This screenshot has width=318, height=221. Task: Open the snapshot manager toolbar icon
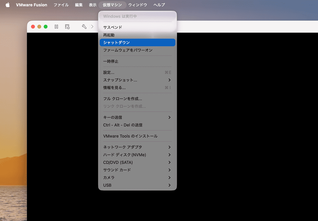[67, 26]
